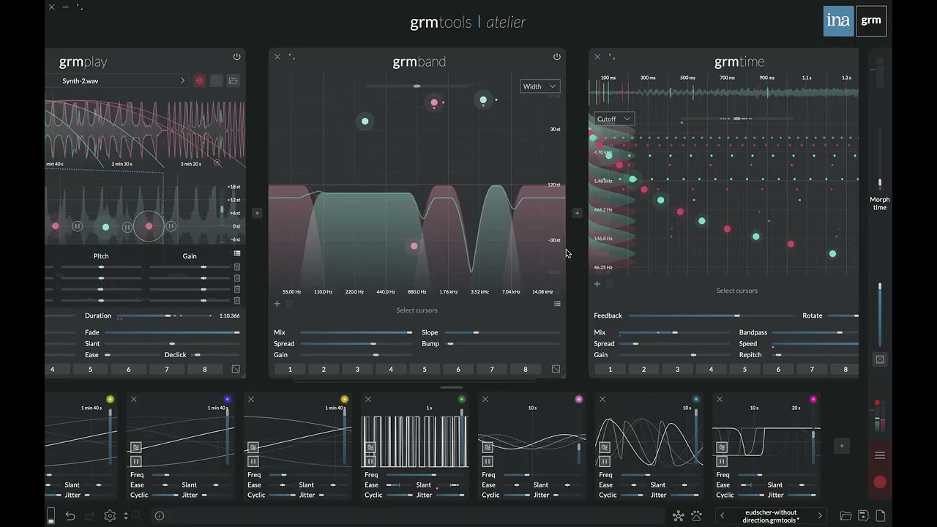Viewport: 937px width, 527px height.
Task: Delete the last grmplay cursor row
Action: click(237, 300)
